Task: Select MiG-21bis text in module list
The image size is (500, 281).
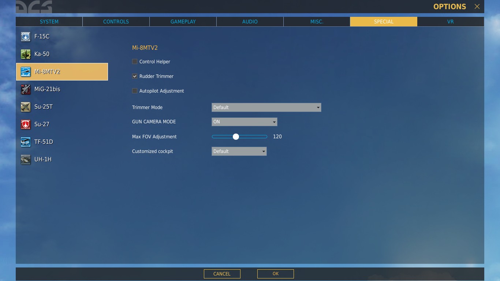Action: click(x=47, y=89)
